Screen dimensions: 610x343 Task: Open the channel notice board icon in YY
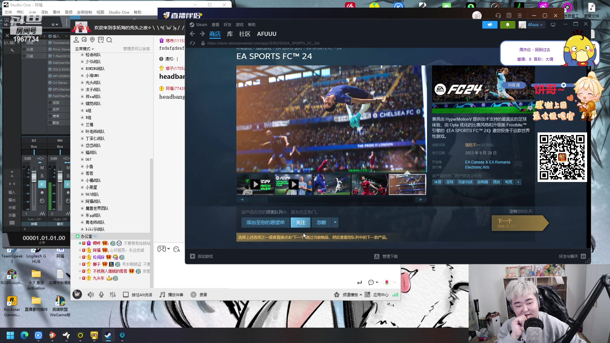click(x=101, y=40)
